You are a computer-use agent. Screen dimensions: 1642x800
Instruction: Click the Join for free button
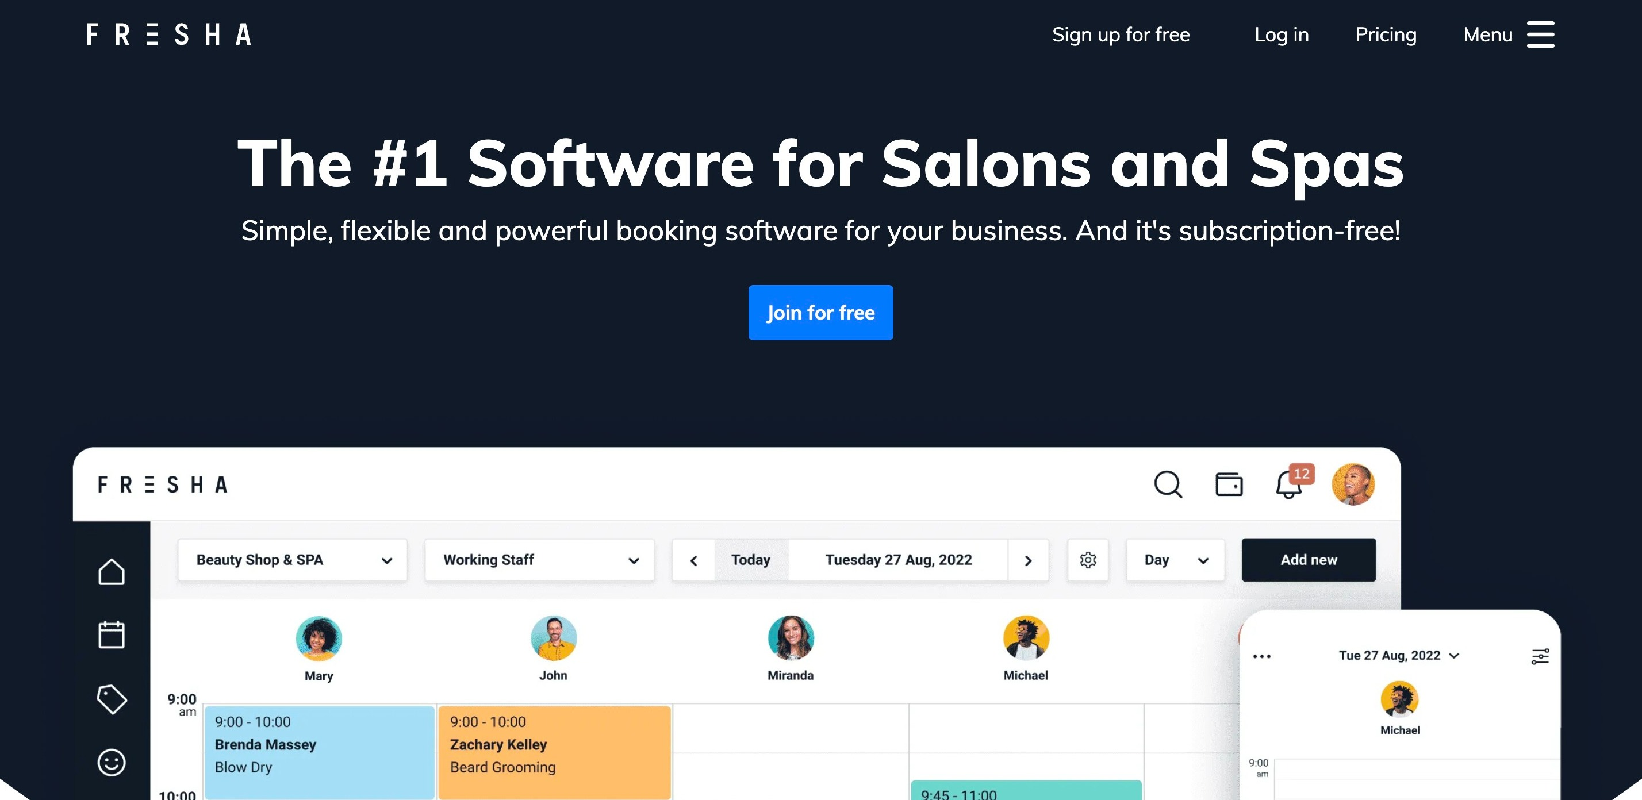[821, 311]
